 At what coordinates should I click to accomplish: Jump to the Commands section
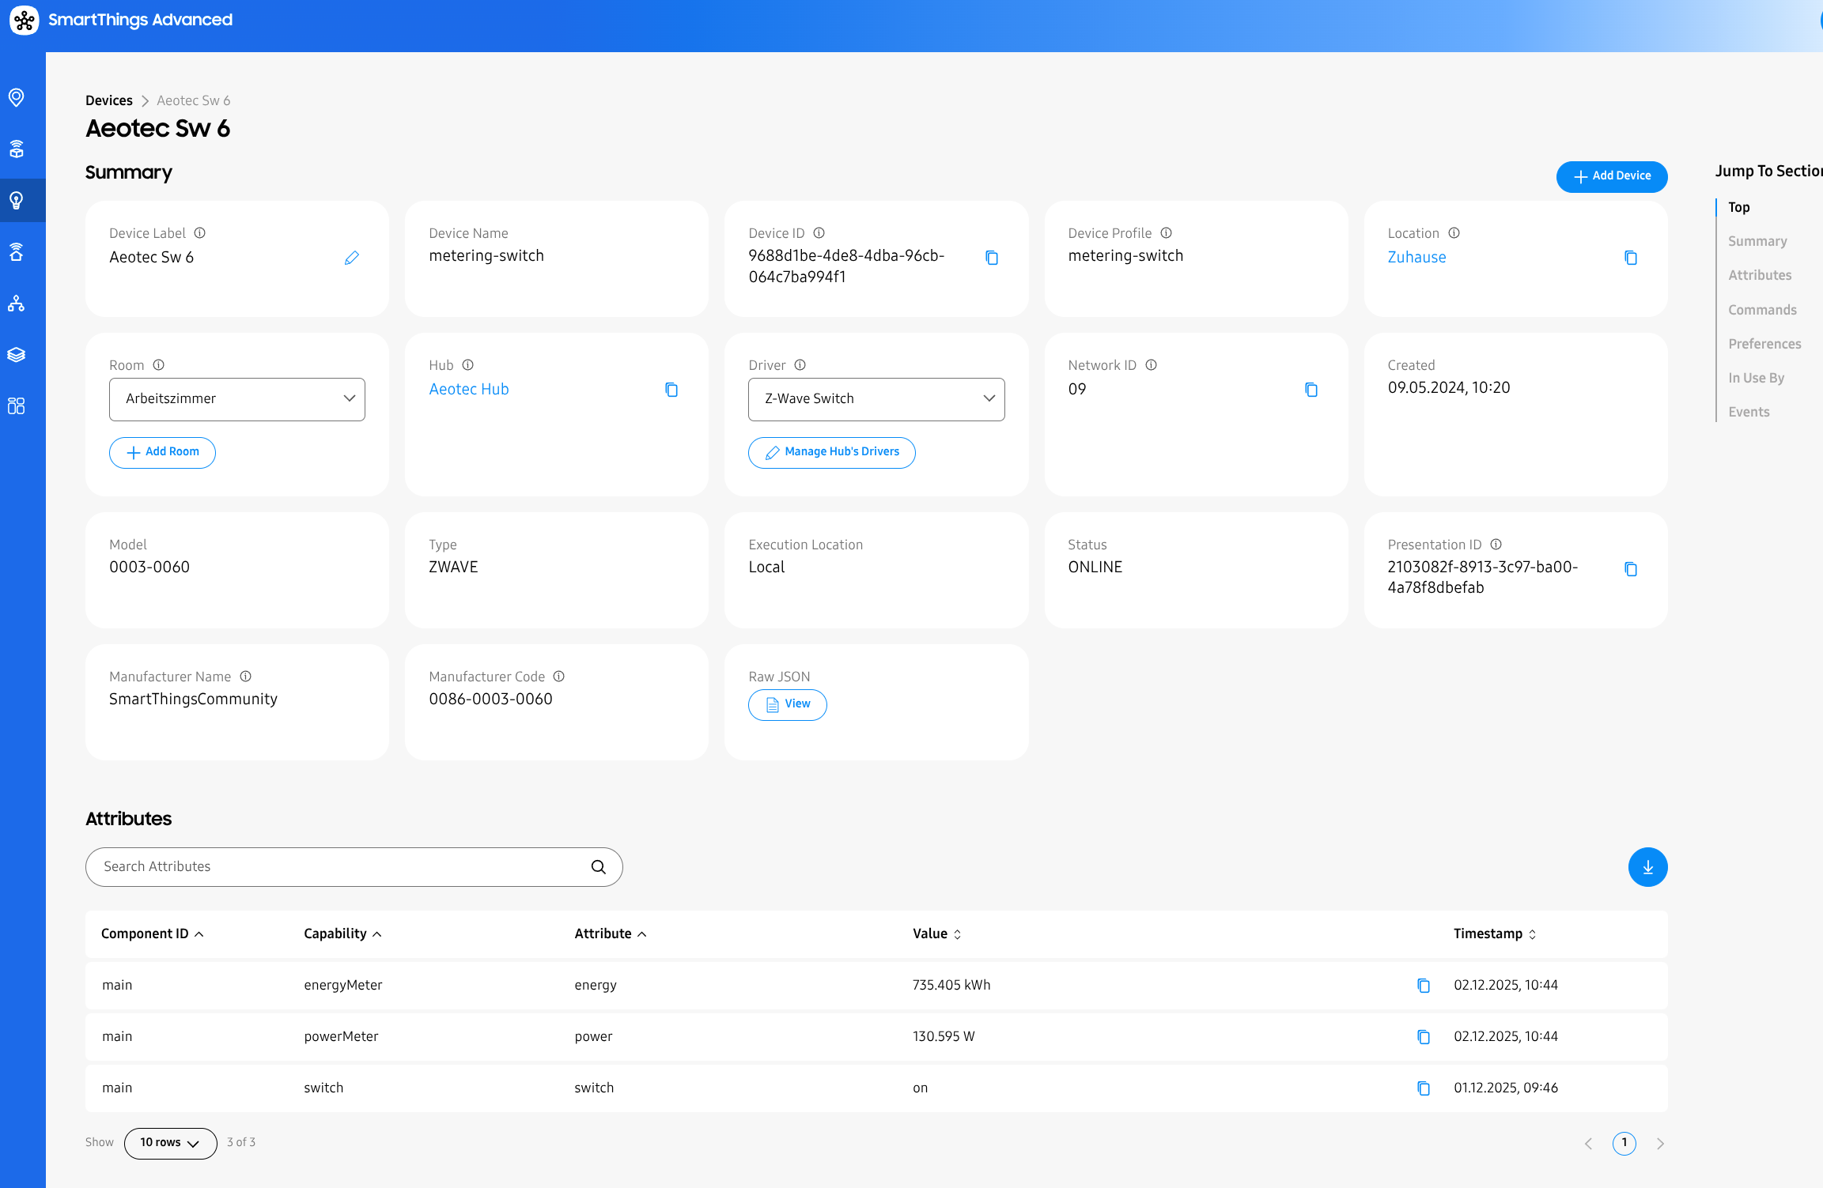click(1761, 310)
